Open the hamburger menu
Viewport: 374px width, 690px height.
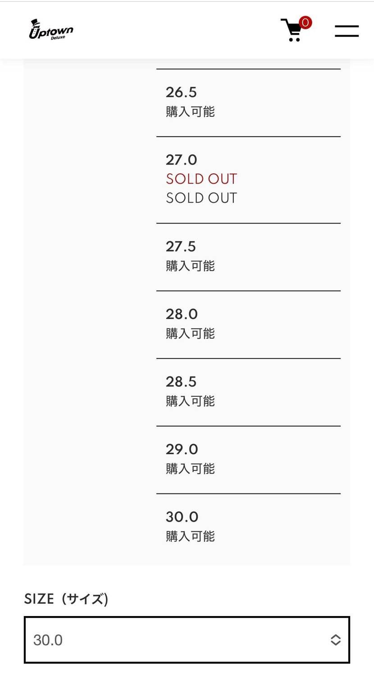[347, 31]
